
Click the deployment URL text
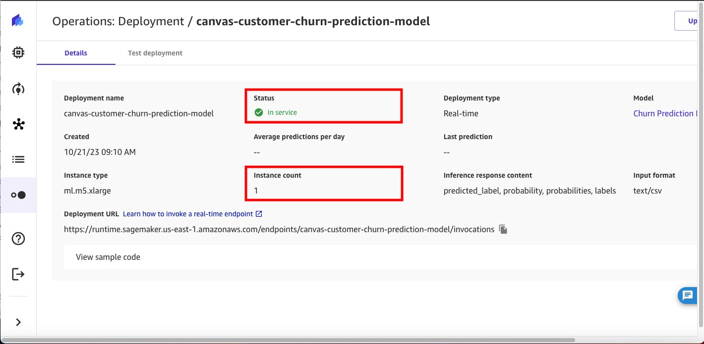coord(279,229)
